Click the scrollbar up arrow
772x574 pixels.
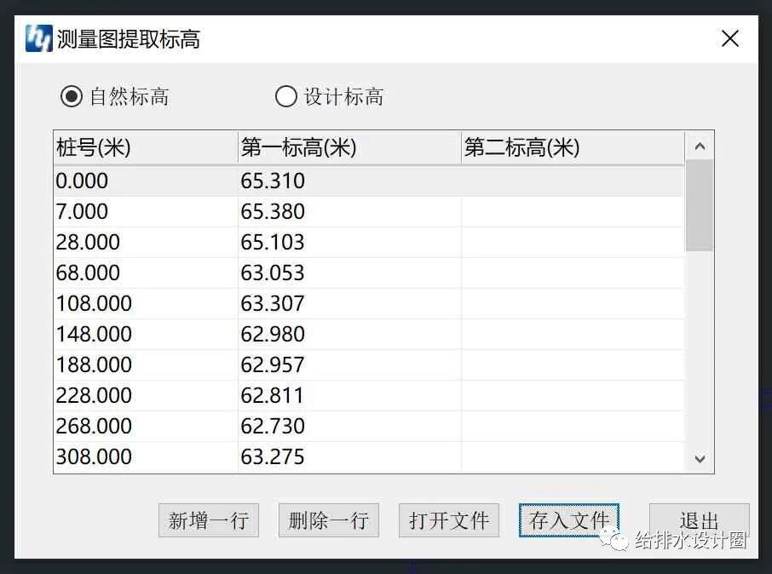click(700, 145)
